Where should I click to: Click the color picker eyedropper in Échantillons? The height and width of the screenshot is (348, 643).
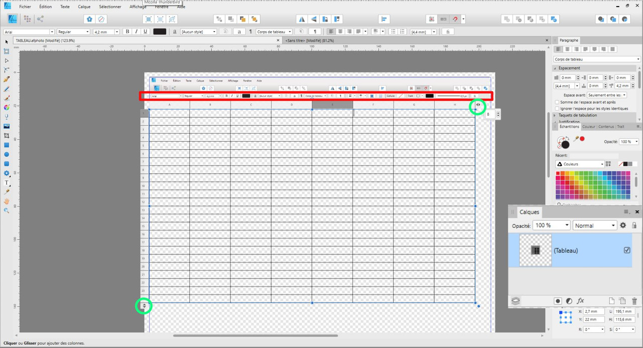pyautogui.click(x=576, y=139)
